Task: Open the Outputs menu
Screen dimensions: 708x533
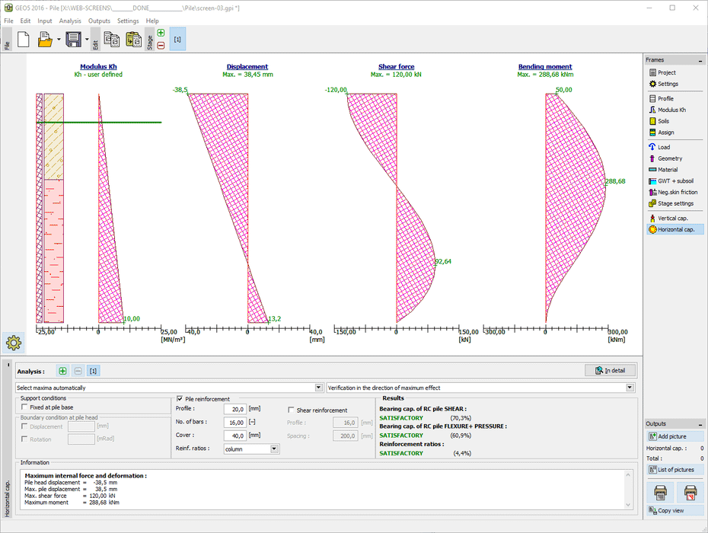Action: click(99, 21)
